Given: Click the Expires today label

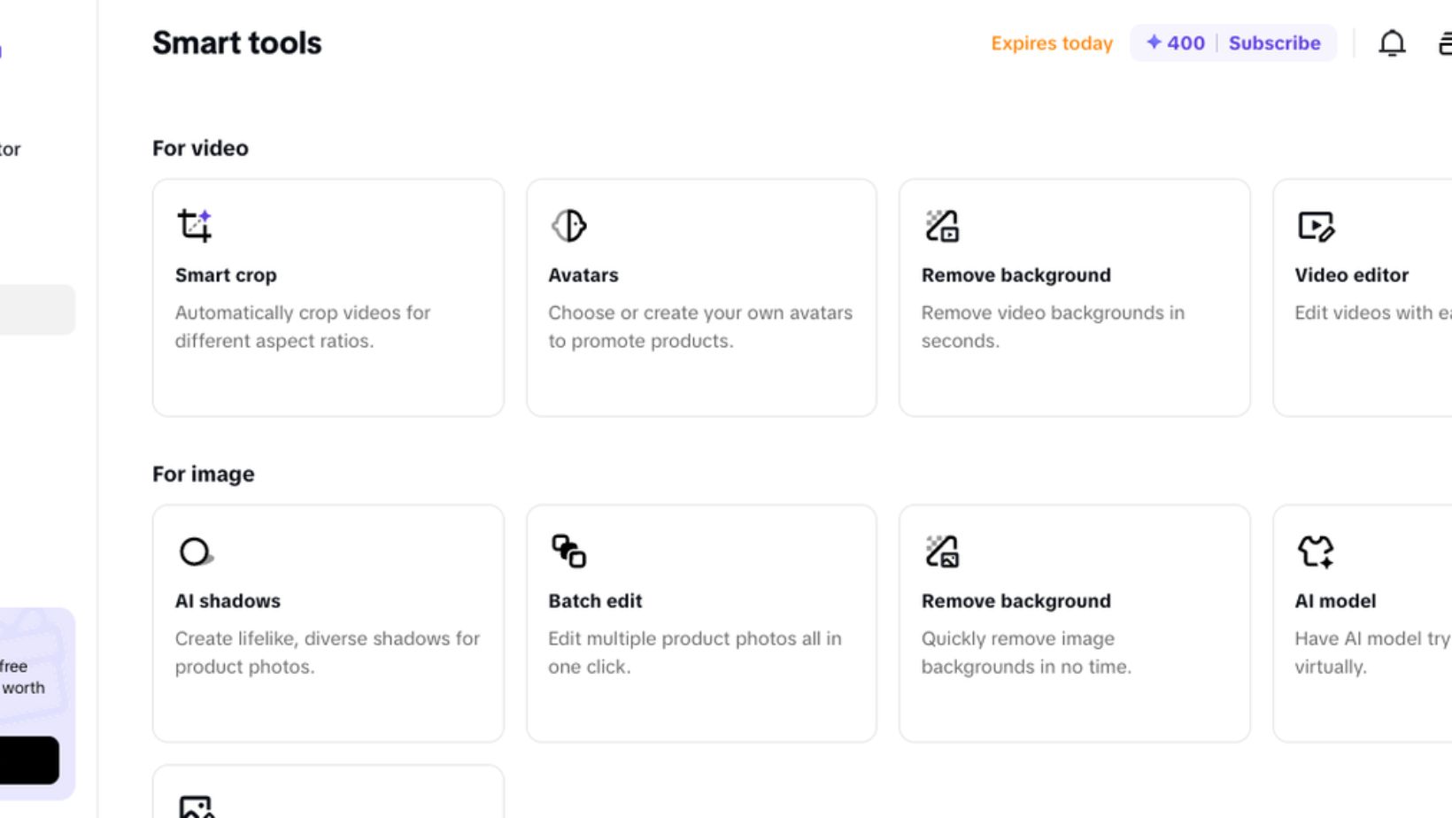Looking at the screenshot, I should point(1051,43).
